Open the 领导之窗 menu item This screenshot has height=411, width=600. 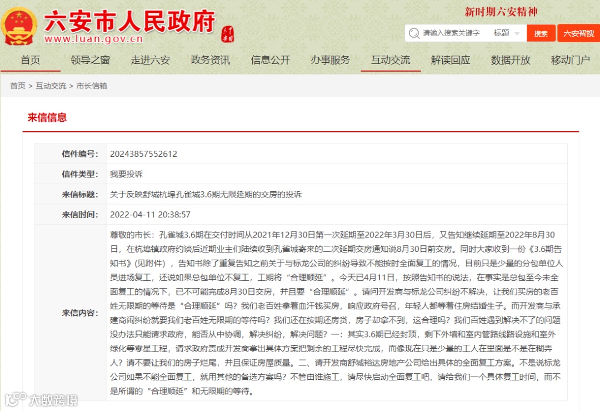[91, 60]
